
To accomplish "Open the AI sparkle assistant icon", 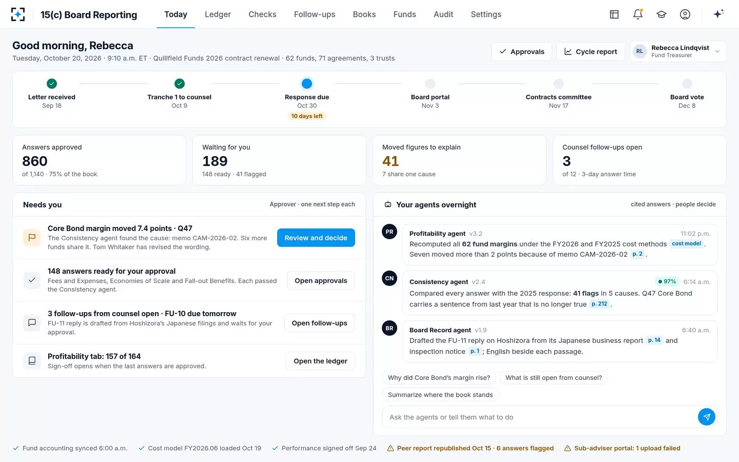I will click(x=718, y=14).
